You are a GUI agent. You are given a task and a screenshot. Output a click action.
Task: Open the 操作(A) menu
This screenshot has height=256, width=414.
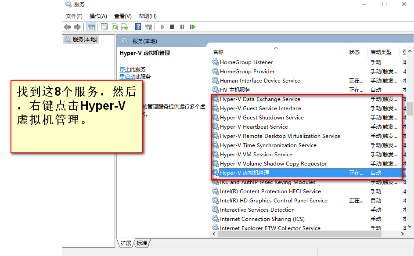(x=98, y=16)
